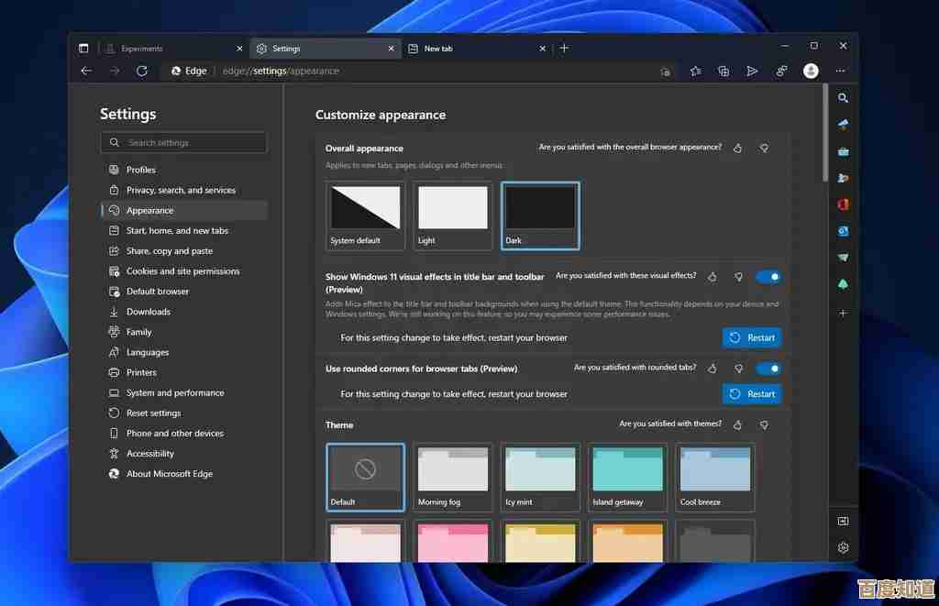Viewport: 939px width, 606px height.
Task: Click Restart to apply visual effects change
Action: coord(752,337)
